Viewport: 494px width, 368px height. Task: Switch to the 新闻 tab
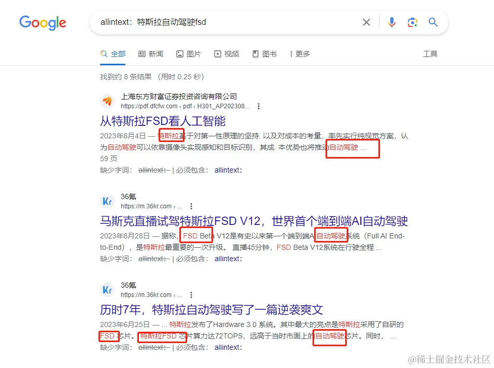(x=151, y=54)
